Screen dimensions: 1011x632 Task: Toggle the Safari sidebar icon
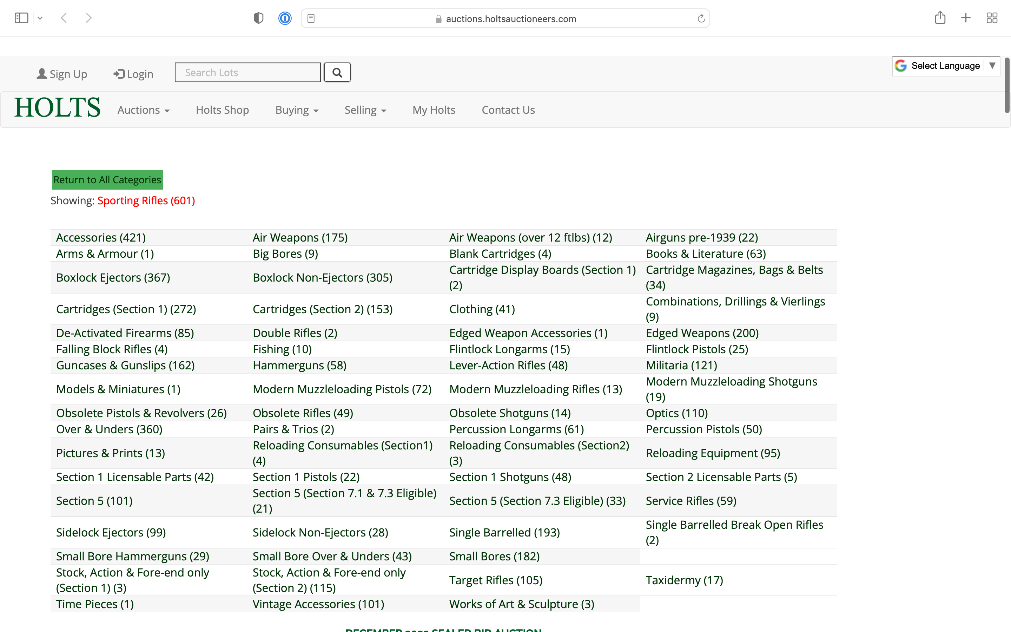[21, 18]
